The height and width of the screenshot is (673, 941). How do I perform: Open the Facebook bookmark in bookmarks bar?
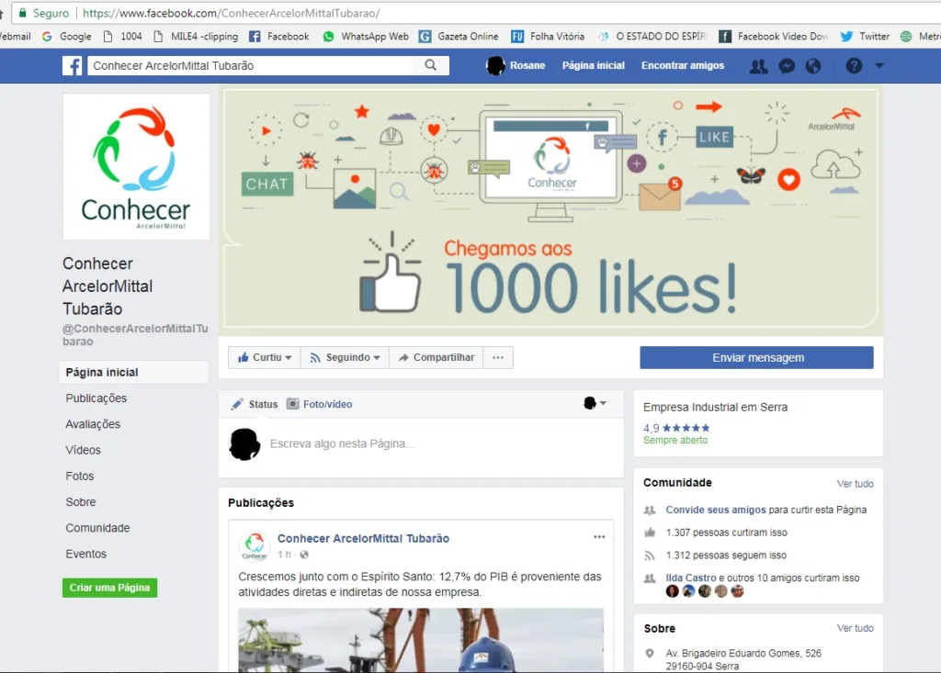[x=279, y=37]
